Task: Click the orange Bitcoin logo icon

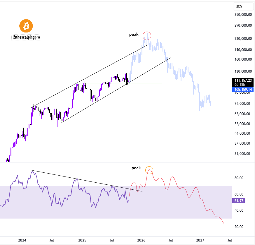Action: (x=26, y=26)
